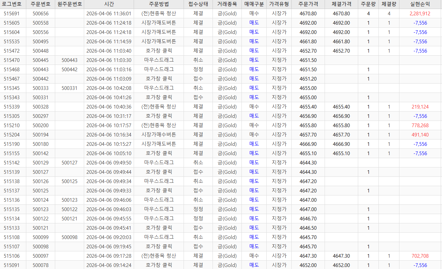Click original order number 500122 cell
The width and height of the screenshot is (442, 269).
click(x=70, y=209)
